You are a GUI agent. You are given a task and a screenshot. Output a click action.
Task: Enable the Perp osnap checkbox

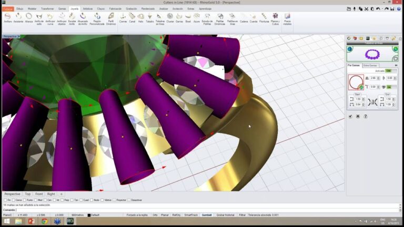(x=62, y=200)
